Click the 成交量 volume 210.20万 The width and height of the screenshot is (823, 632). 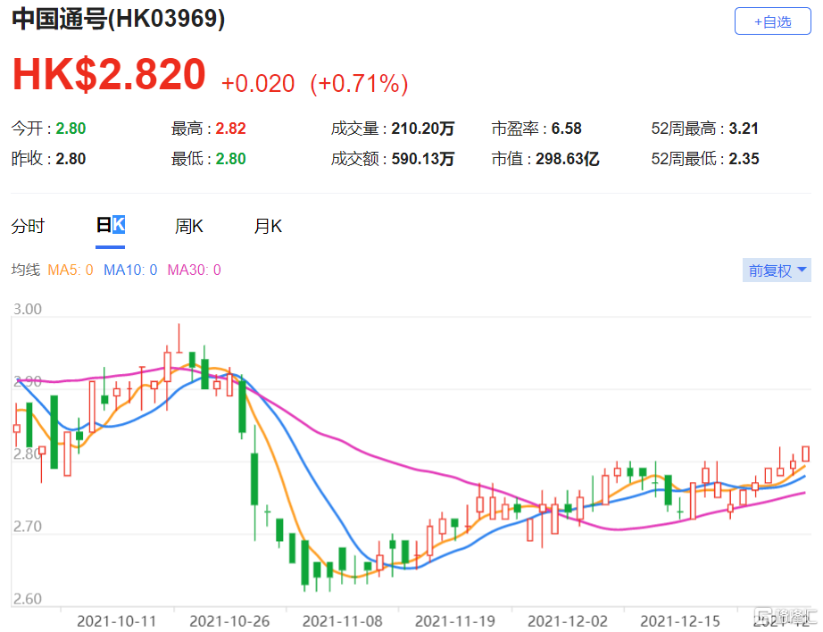point(423,128)
